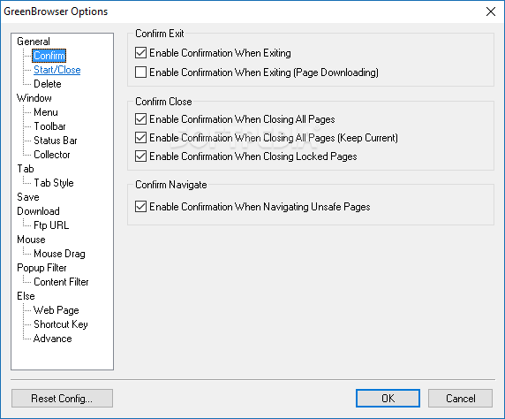Open the Toolbar settings page

tap(49, 126)
